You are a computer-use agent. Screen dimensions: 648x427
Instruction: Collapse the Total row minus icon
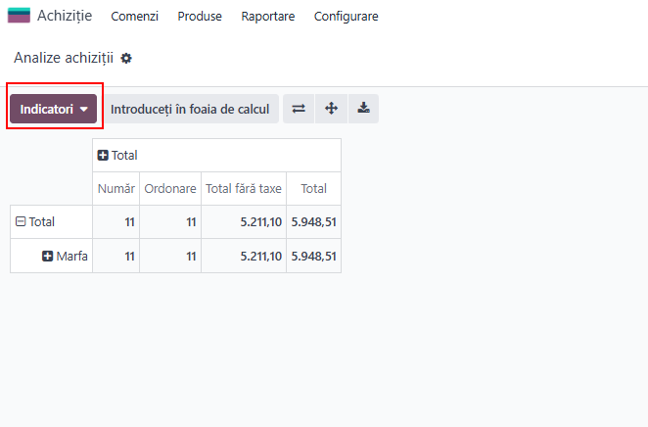tap(21, 221)
